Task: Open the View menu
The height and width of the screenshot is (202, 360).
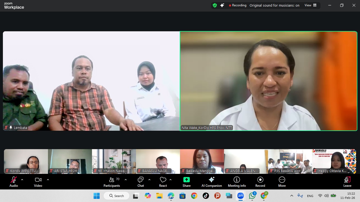Action: 308,5
